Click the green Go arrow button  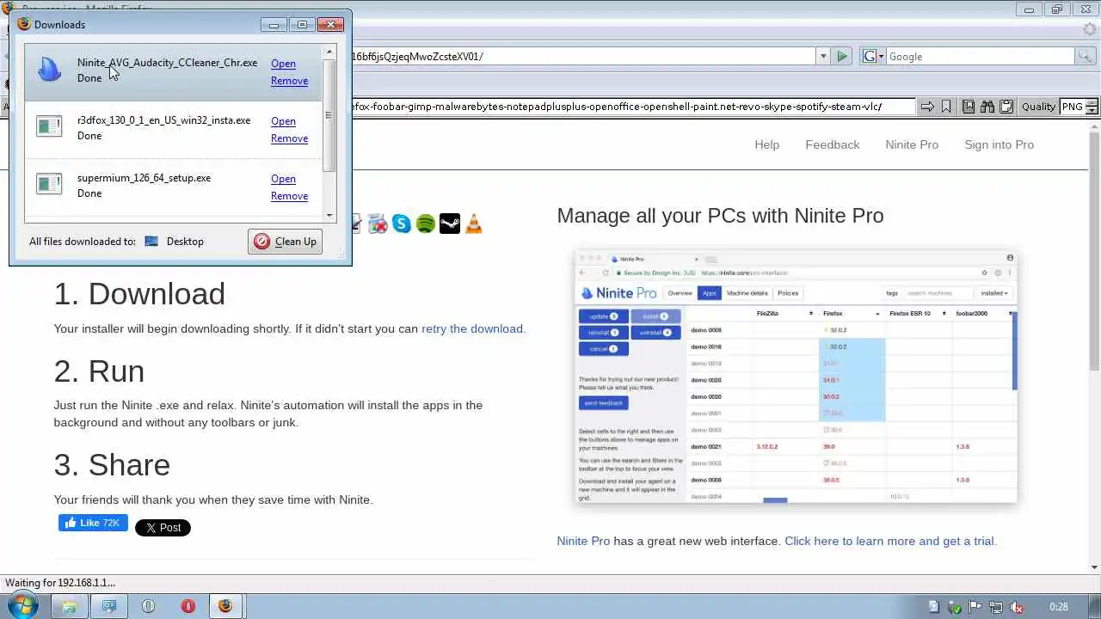pyautogui.click(x=842, y=57)
